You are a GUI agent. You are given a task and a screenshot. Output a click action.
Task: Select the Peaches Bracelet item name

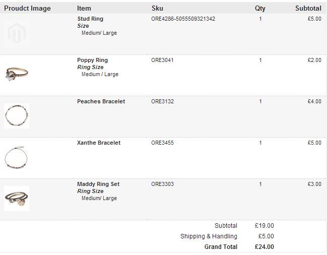(101, 101)
